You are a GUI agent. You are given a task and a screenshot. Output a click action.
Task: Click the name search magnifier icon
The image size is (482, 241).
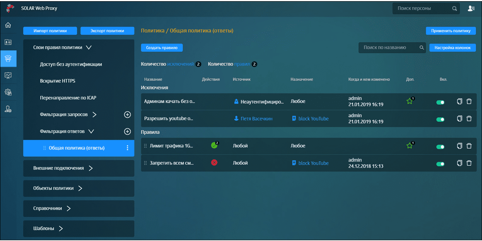(x=422, y=48)
